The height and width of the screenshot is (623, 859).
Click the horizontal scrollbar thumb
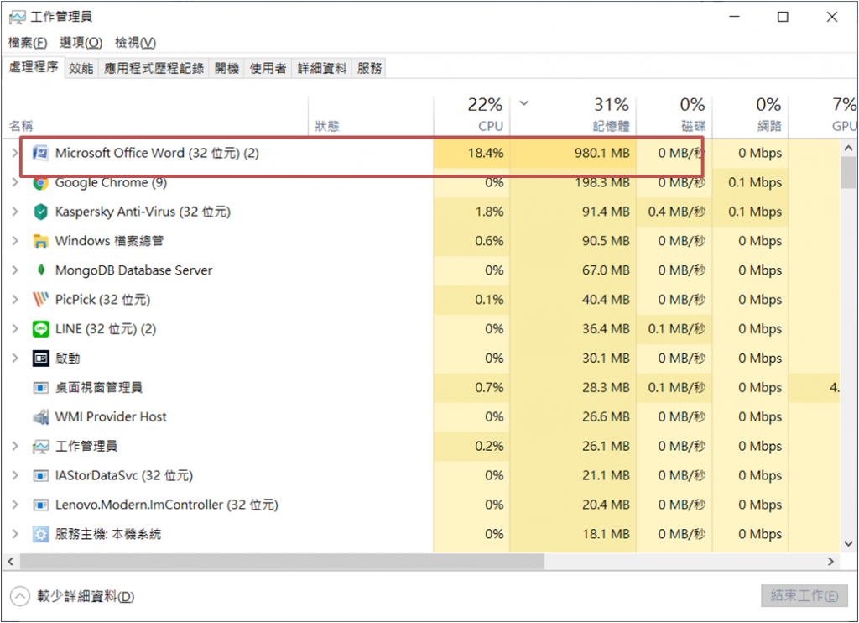[282, 562]
